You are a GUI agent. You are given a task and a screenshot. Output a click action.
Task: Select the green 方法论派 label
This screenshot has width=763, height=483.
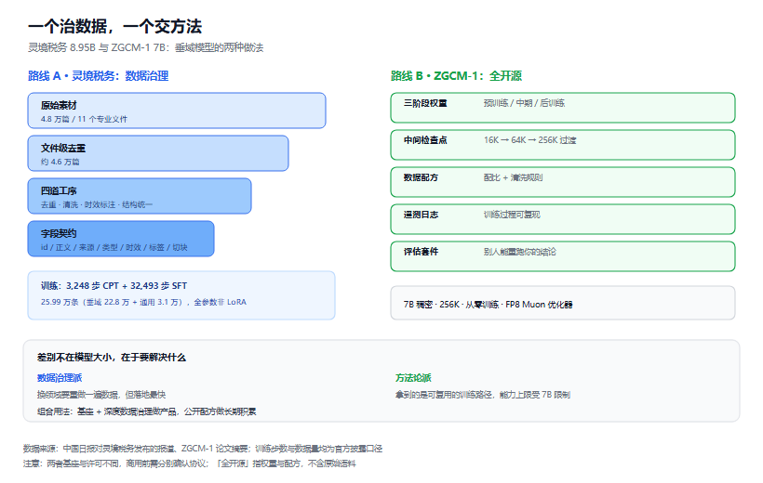pyautogui.click(x=413, y=377)
